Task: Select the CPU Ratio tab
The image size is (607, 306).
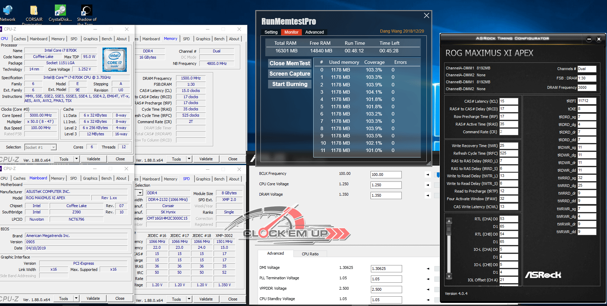Action: pos(310,254)
